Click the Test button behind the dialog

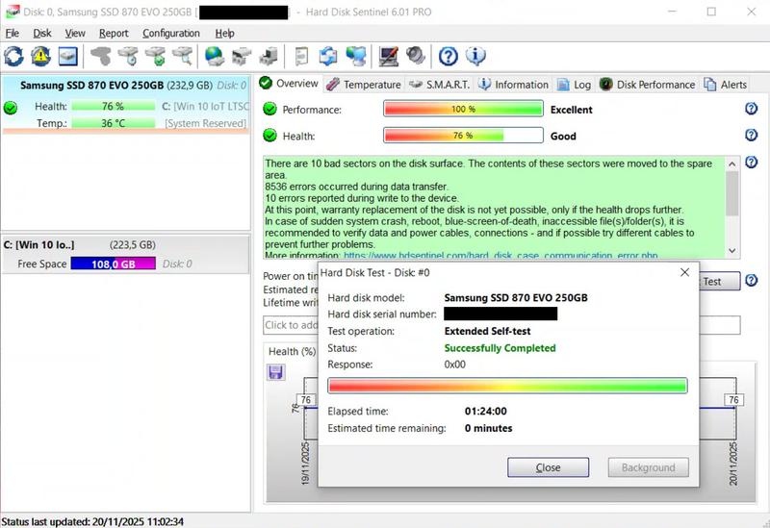pyautogui.click(x=719, y=281)
